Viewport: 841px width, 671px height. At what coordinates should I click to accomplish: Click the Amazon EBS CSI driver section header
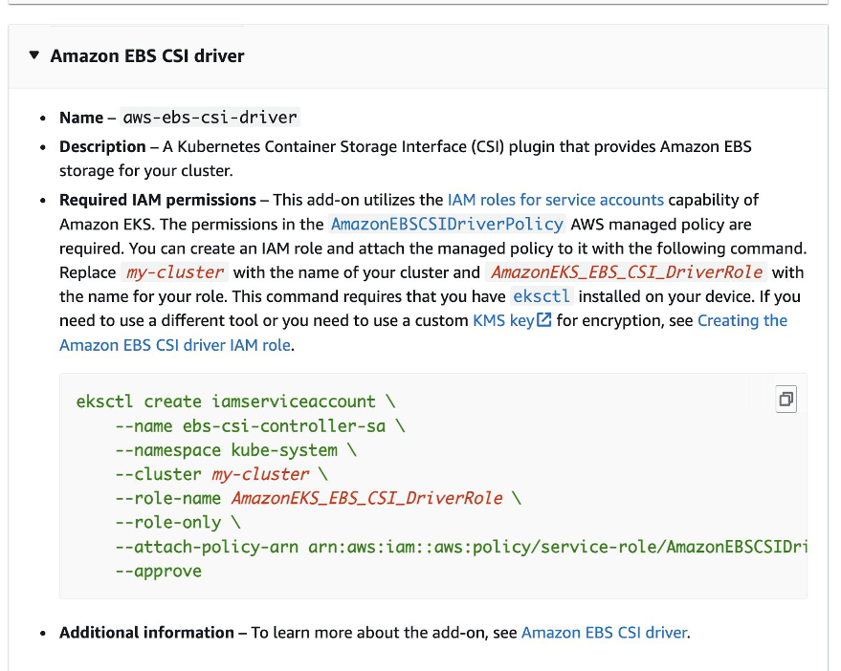tap(146, 55)
